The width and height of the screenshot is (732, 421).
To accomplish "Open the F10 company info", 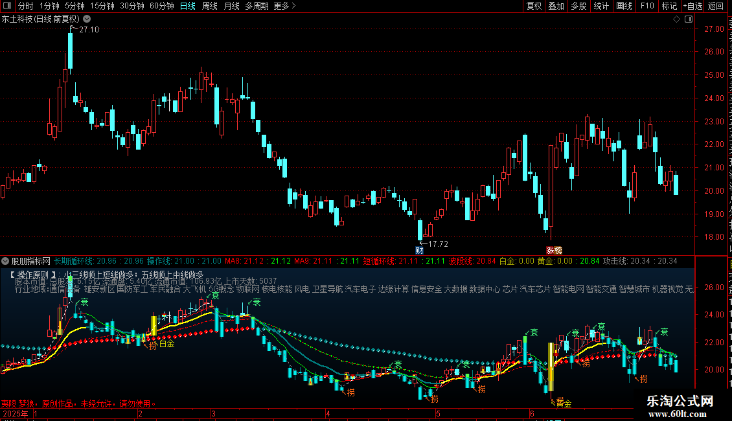I will click(x=647, y=6).
